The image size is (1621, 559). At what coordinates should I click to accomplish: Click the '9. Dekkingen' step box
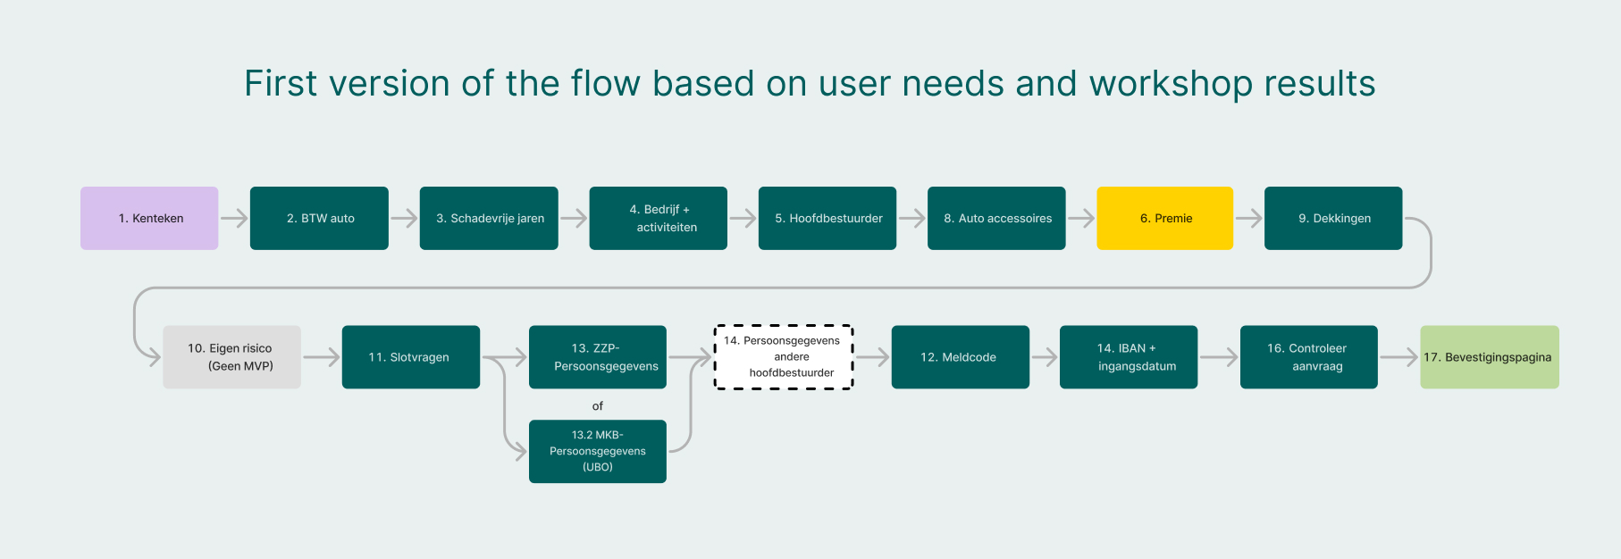[x=1333, y=218]
